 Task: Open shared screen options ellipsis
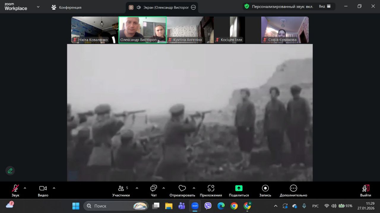tap(193, 7)
